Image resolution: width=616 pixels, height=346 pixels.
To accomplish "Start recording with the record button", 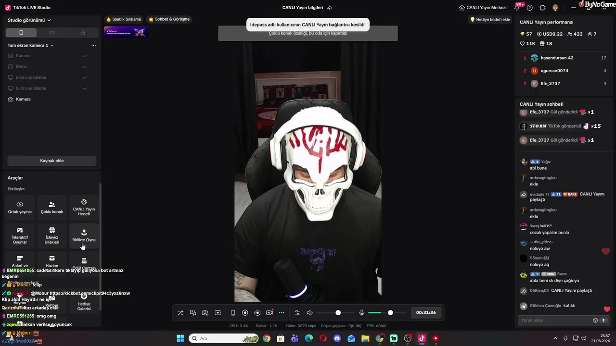I will click(245, 313).
